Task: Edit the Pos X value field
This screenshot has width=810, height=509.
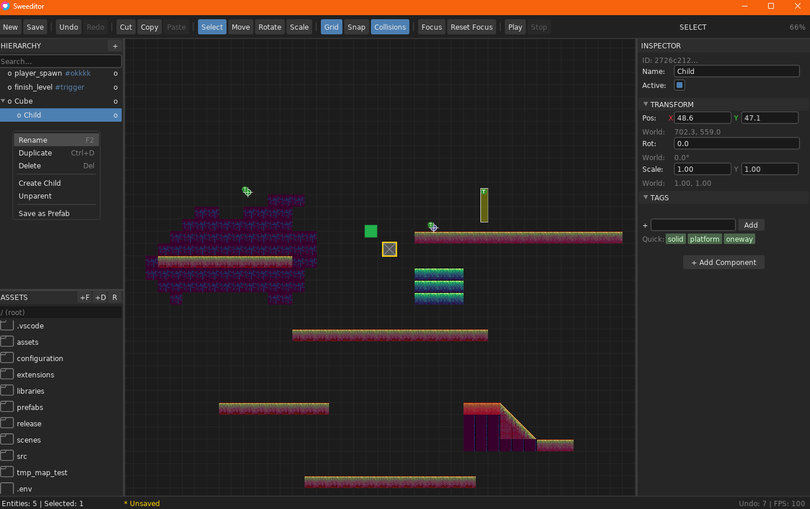Action: coord(702,118)
